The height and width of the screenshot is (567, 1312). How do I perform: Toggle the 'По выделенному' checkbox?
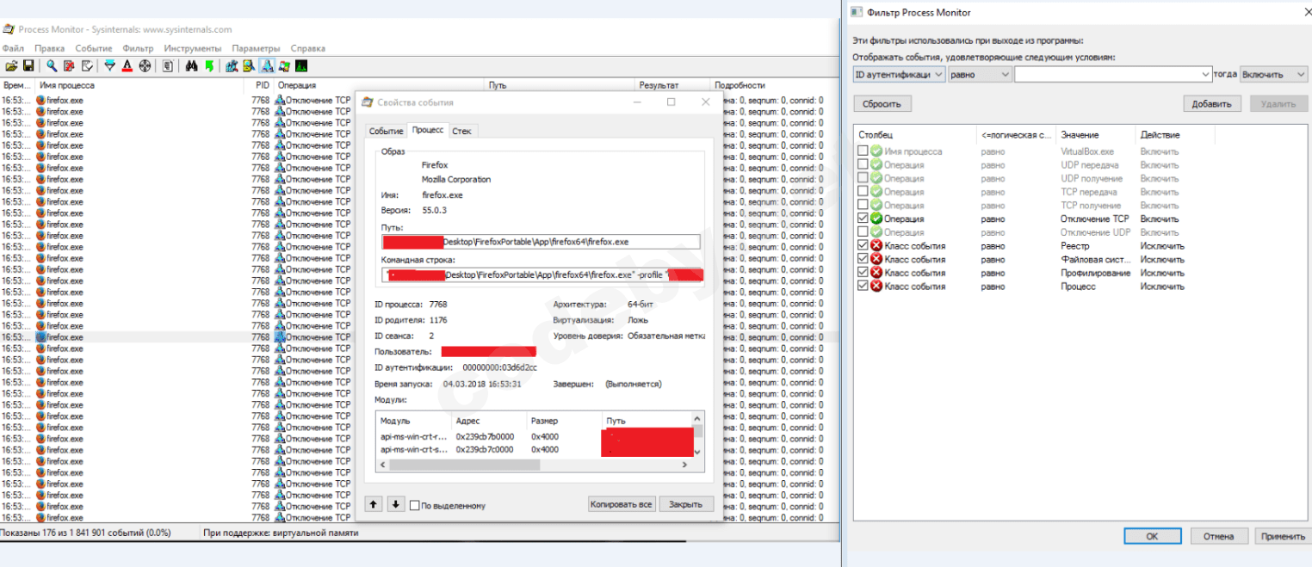click(415, 505)
